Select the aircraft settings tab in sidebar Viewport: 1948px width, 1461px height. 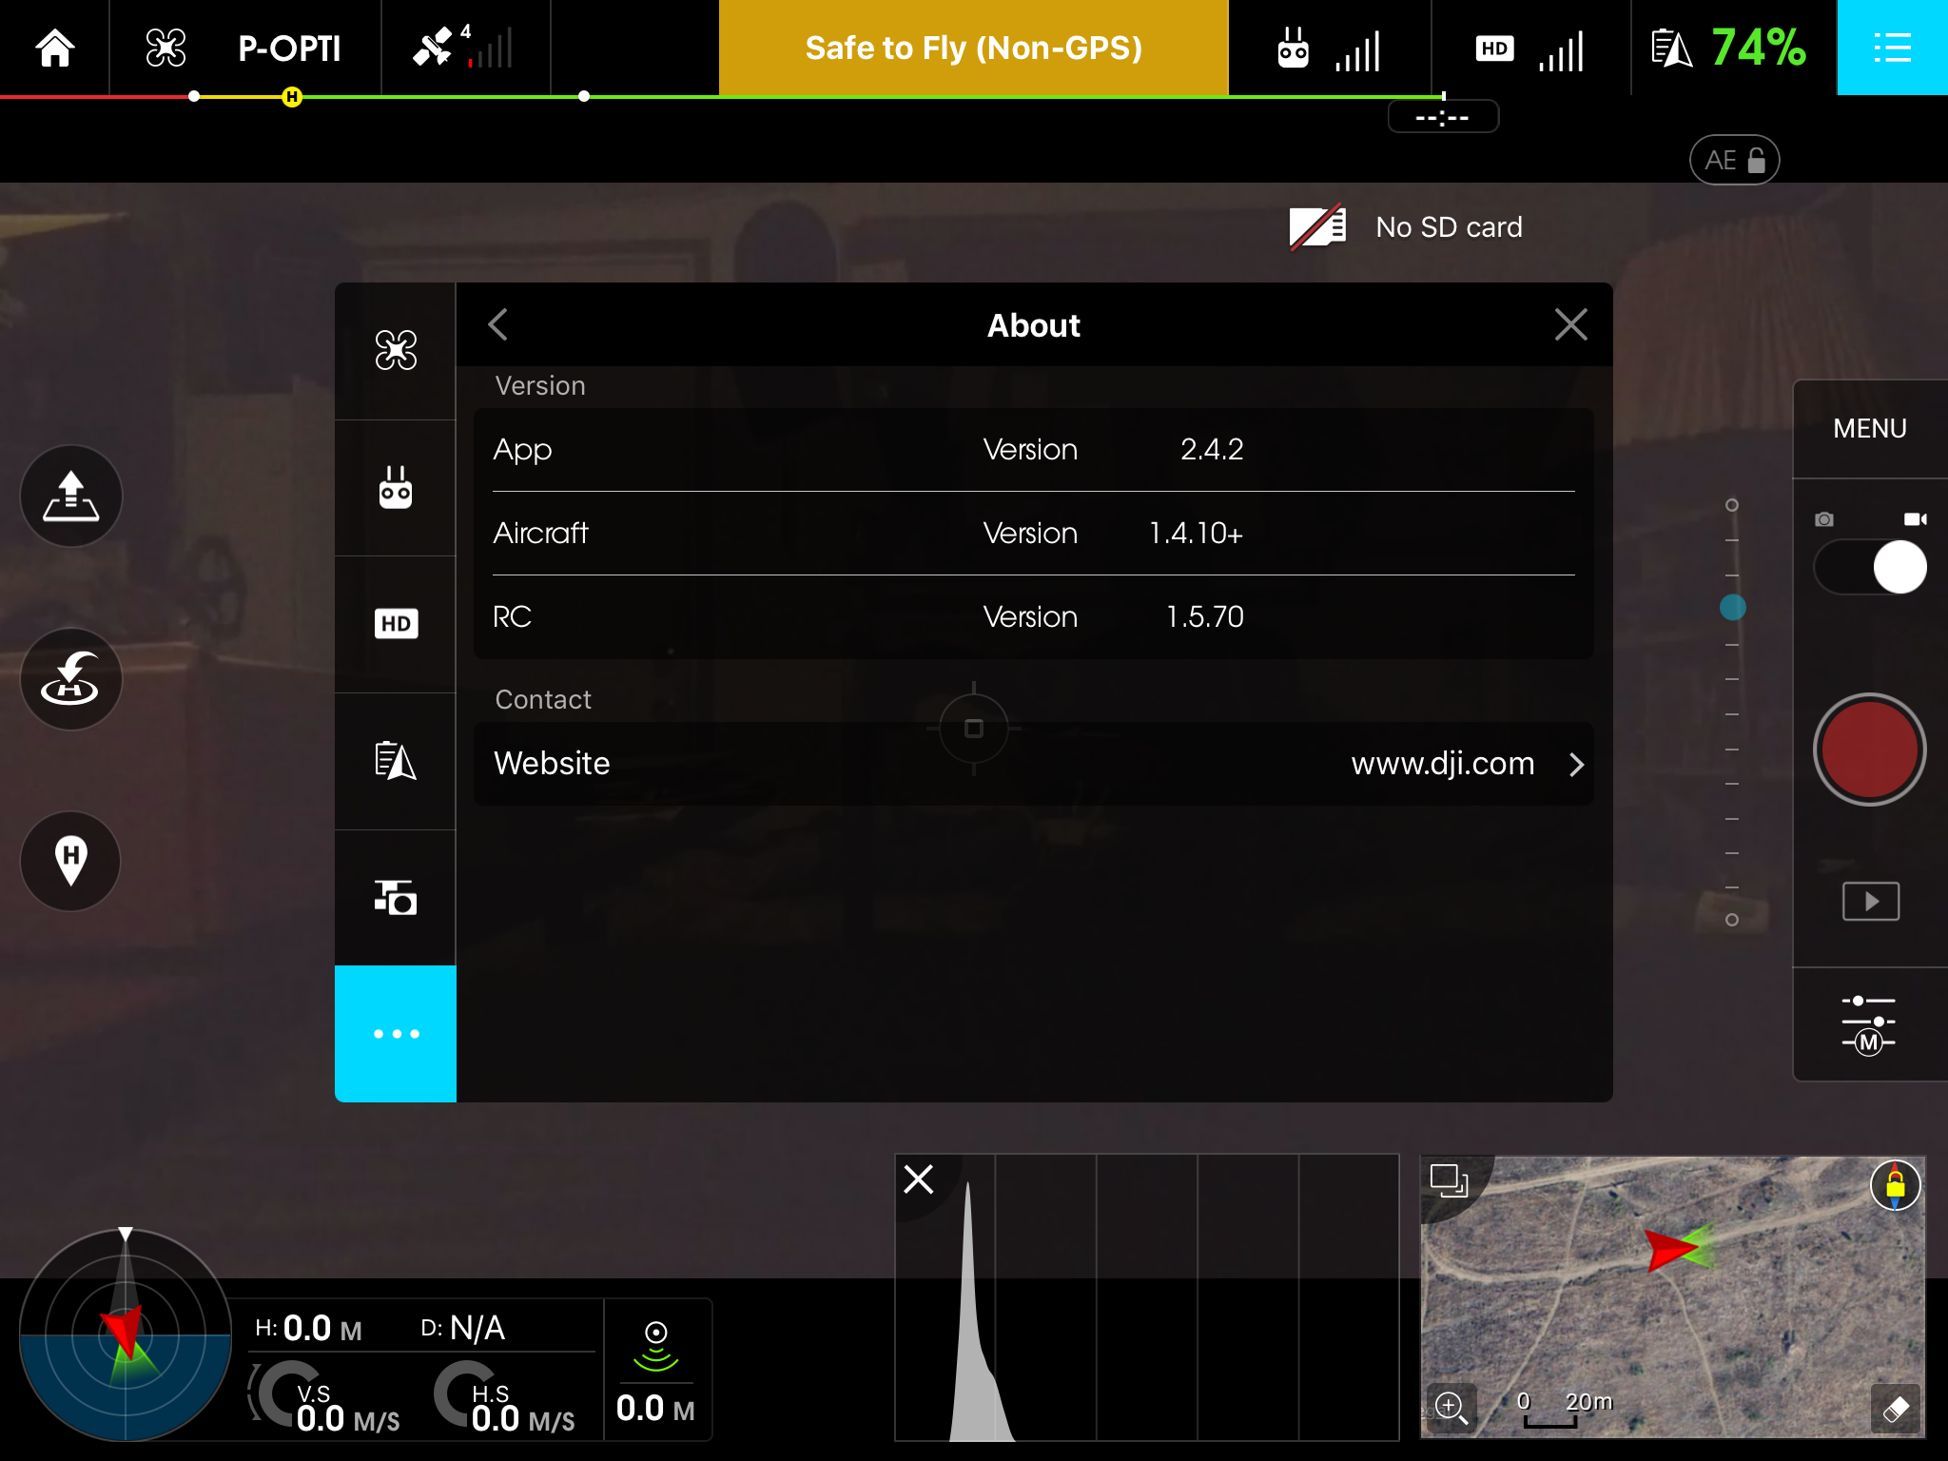pos(396,351)
